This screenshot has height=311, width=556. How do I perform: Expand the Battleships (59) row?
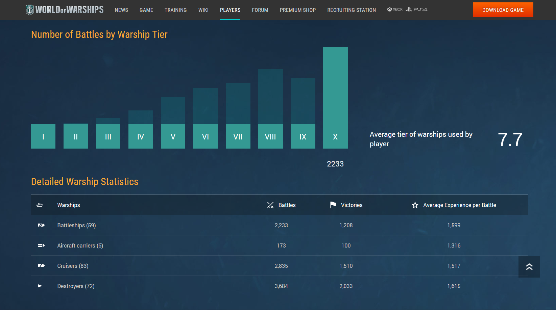point(76,225)
